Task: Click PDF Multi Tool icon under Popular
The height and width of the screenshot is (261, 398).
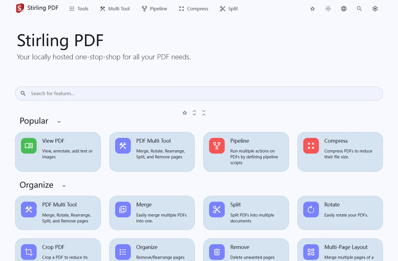Action: (x=123, y=146)
